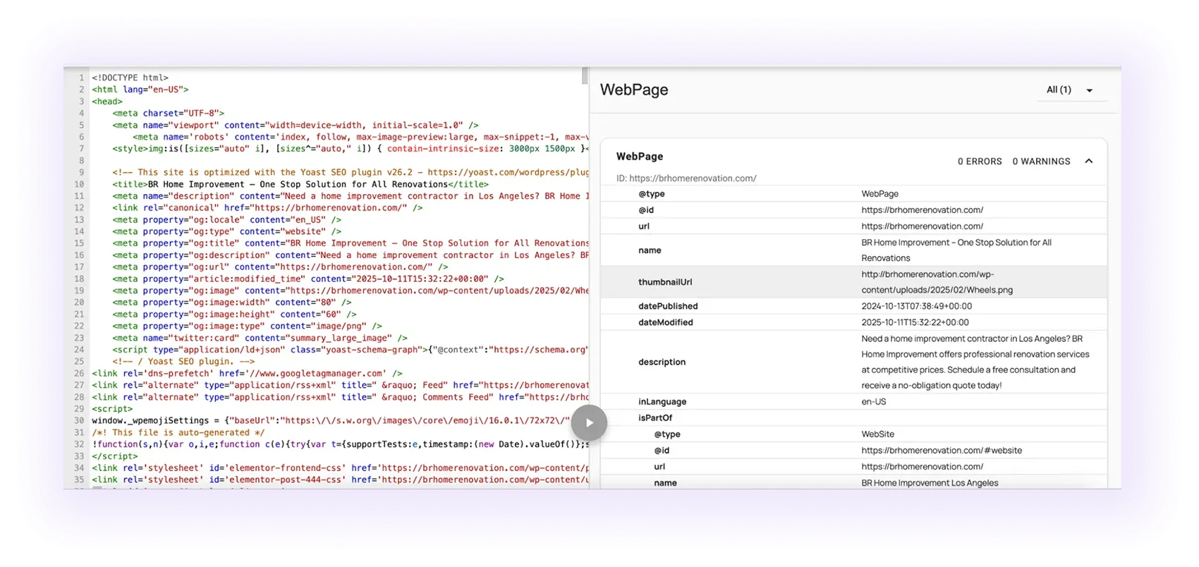Screen dimensions: 1199x567
Task: Click the window._wpemojiSettings code line
Action: (x=331, y=421)
